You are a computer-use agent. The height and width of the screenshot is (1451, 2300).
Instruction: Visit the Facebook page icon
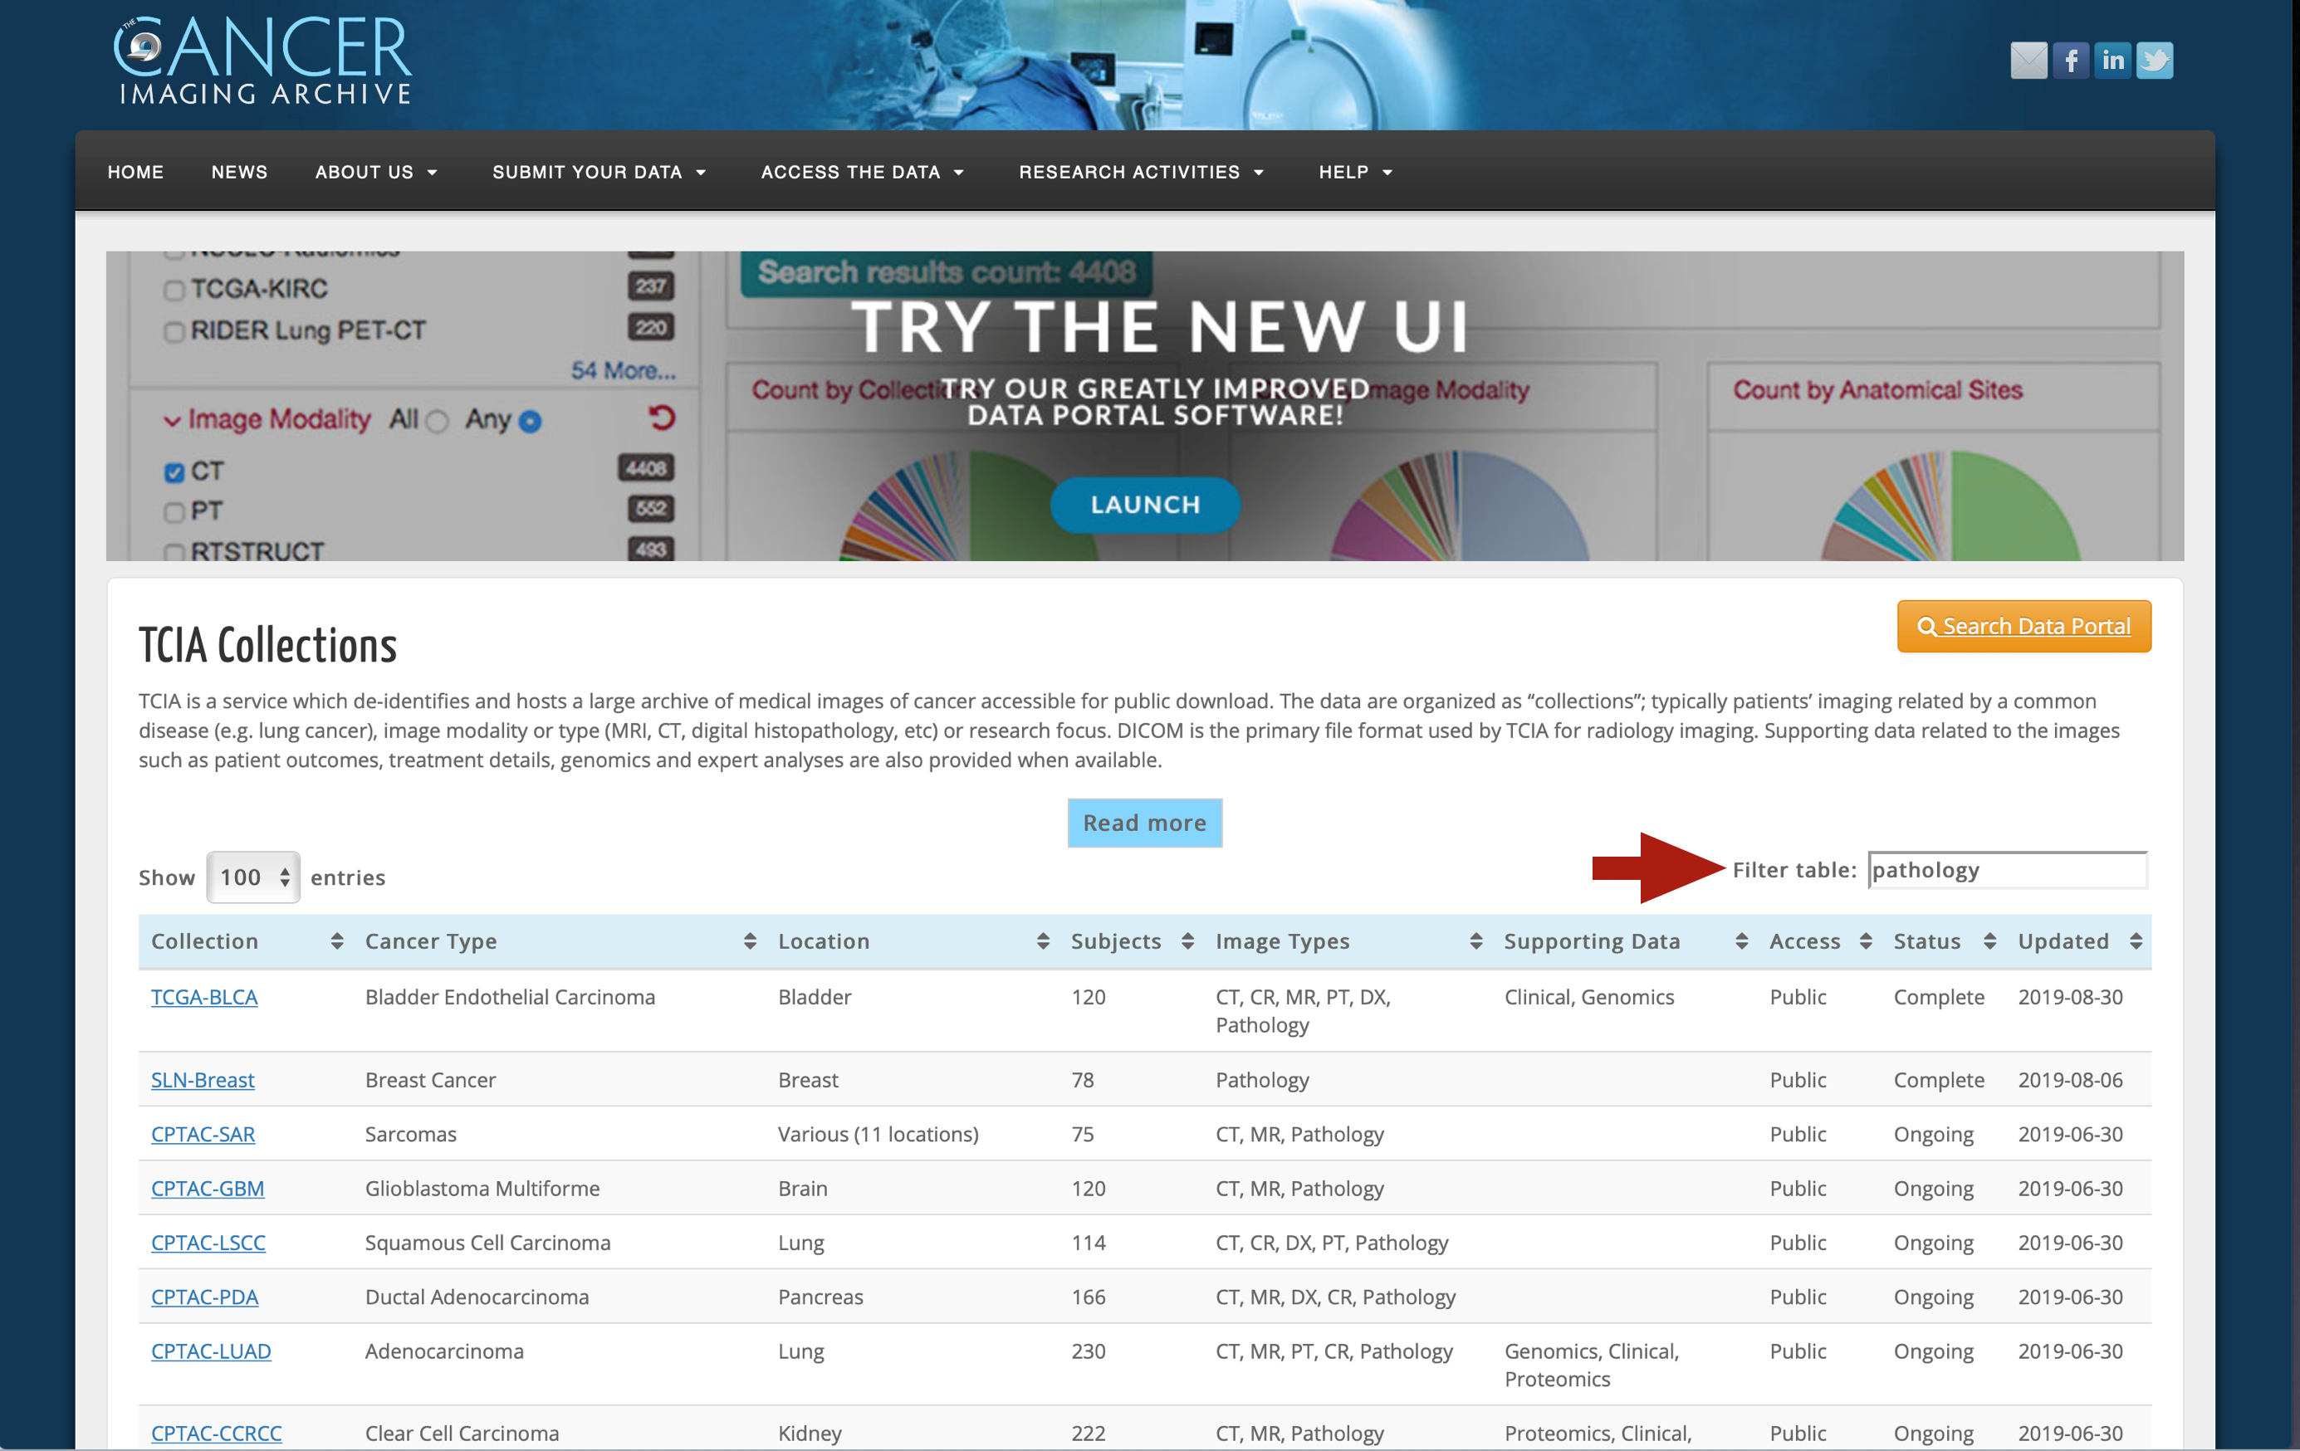pos(2070,60)
